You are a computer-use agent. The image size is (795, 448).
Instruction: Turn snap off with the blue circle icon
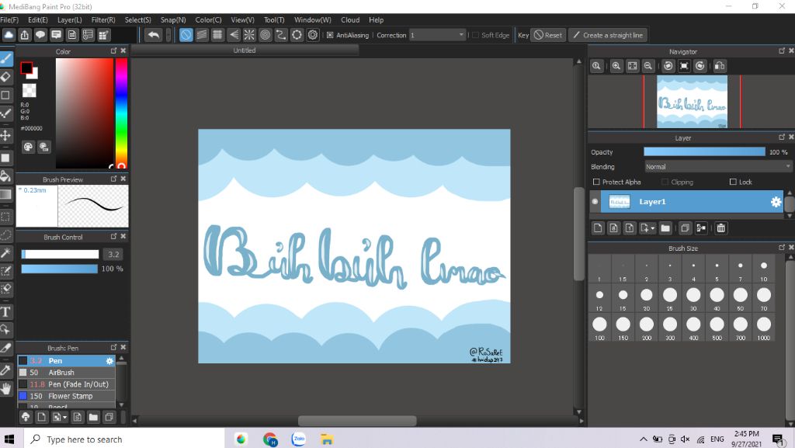pyautogui.click(x=186, y=35)
